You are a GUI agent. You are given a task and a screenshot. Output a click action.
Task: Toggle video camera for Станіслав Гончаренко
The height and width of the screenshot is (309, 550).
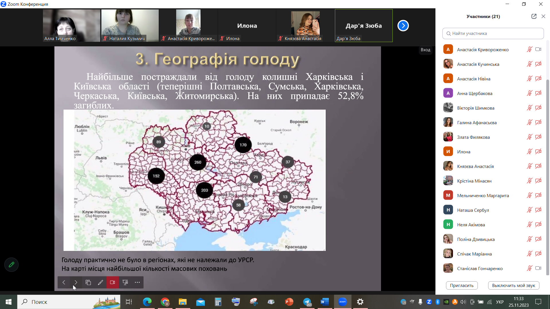[x=538, y=268]
